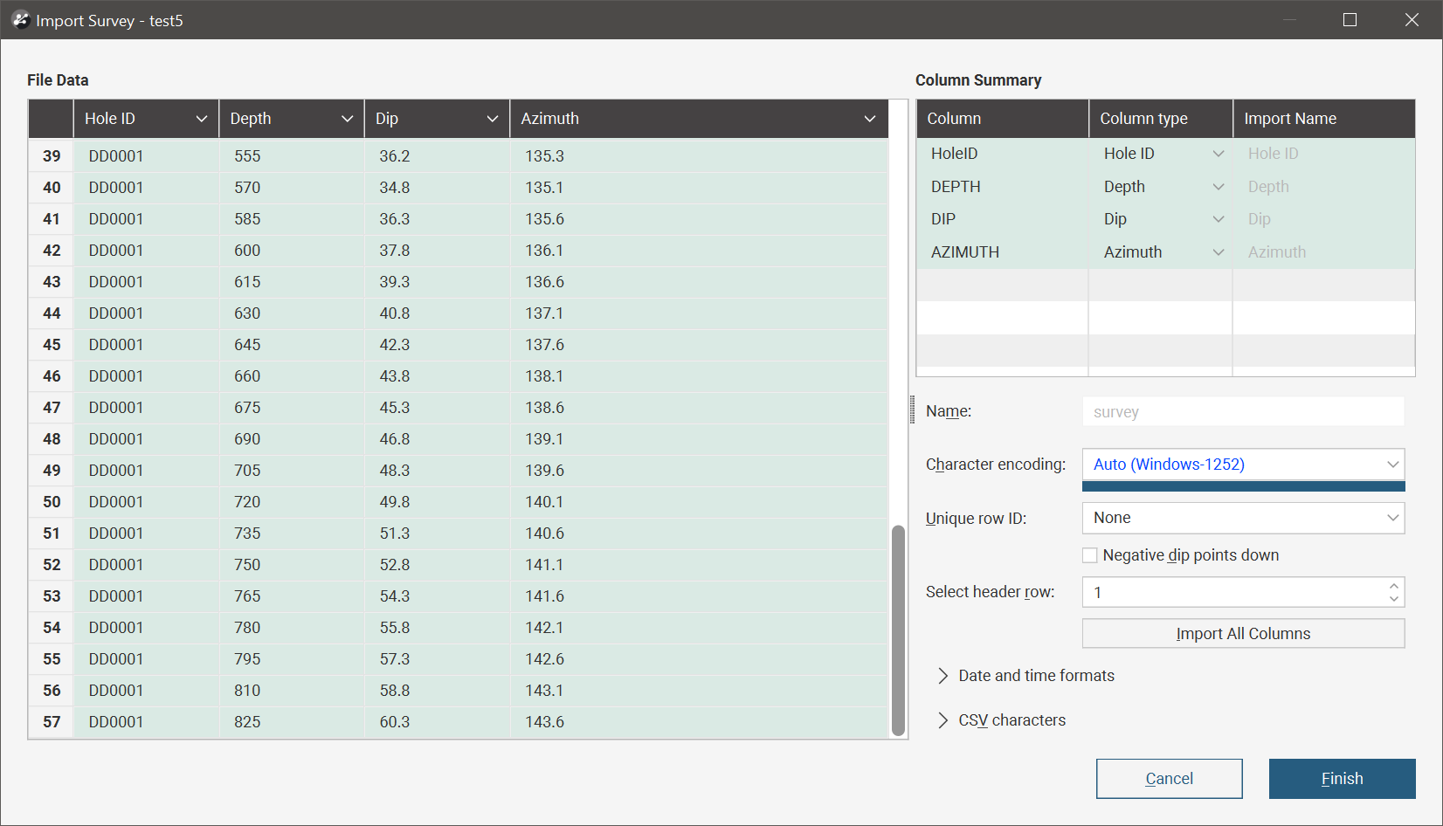1443x826 pixels.
Task: Click the Cancel button
Action: pyautogui.click(x=1169, y=779)
